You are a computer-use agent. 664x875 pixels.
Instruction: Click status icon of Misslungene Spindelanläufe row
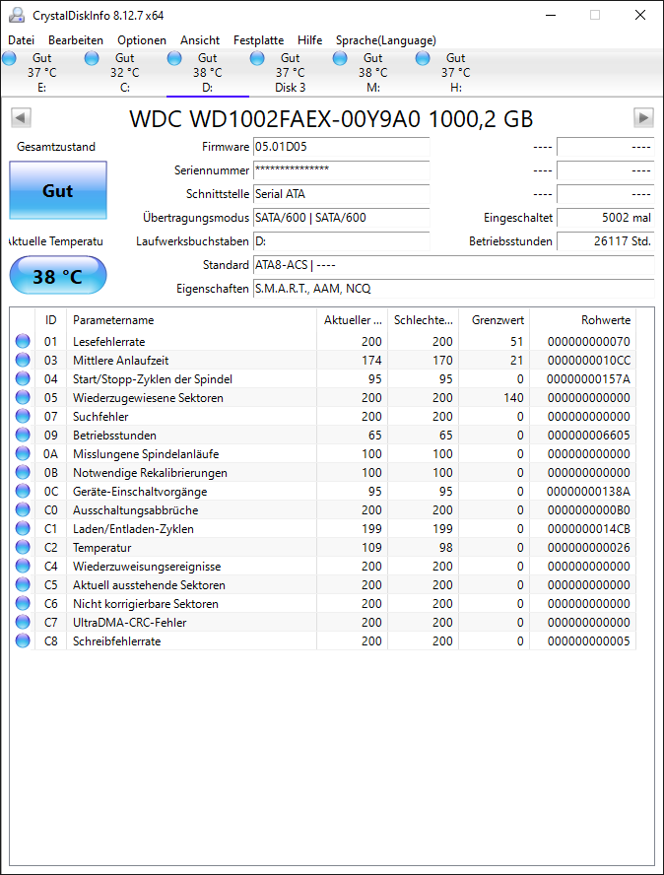click(23, 453)
